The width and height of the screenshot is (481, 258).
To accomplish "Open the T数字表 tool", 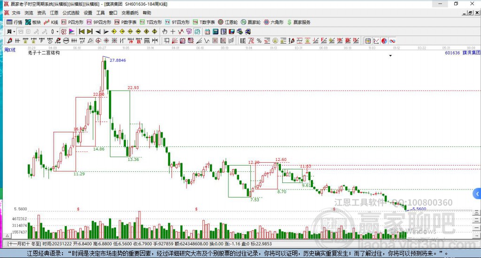I will [x=204, y=22].
